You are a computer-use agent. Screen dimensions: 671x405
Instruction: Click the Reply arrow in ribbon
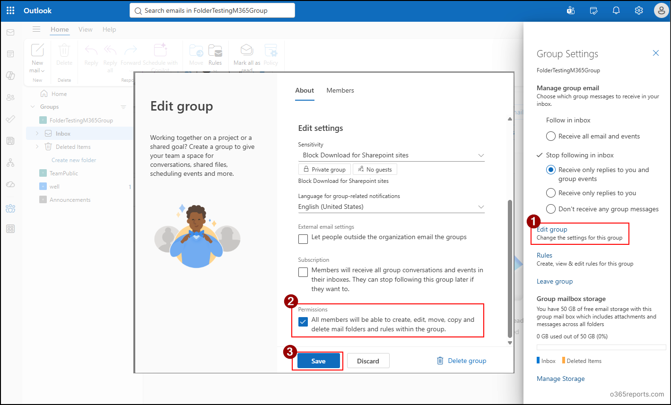tap(91, 50)
